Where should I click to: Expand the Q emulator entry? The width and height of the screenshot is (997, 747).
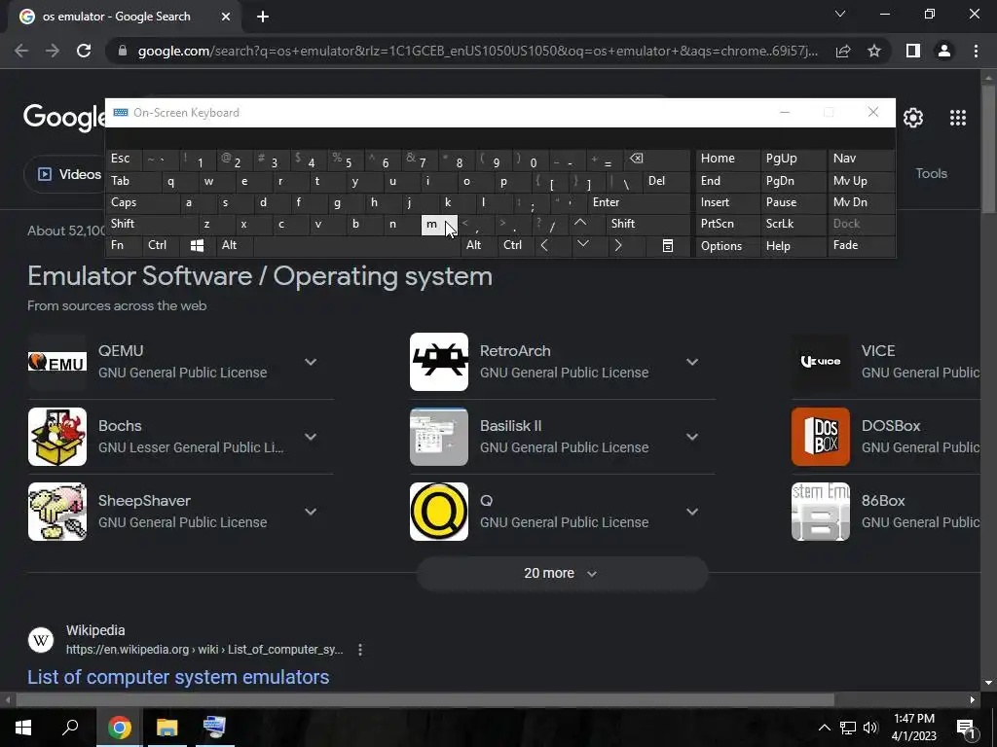tap(692, 512)
